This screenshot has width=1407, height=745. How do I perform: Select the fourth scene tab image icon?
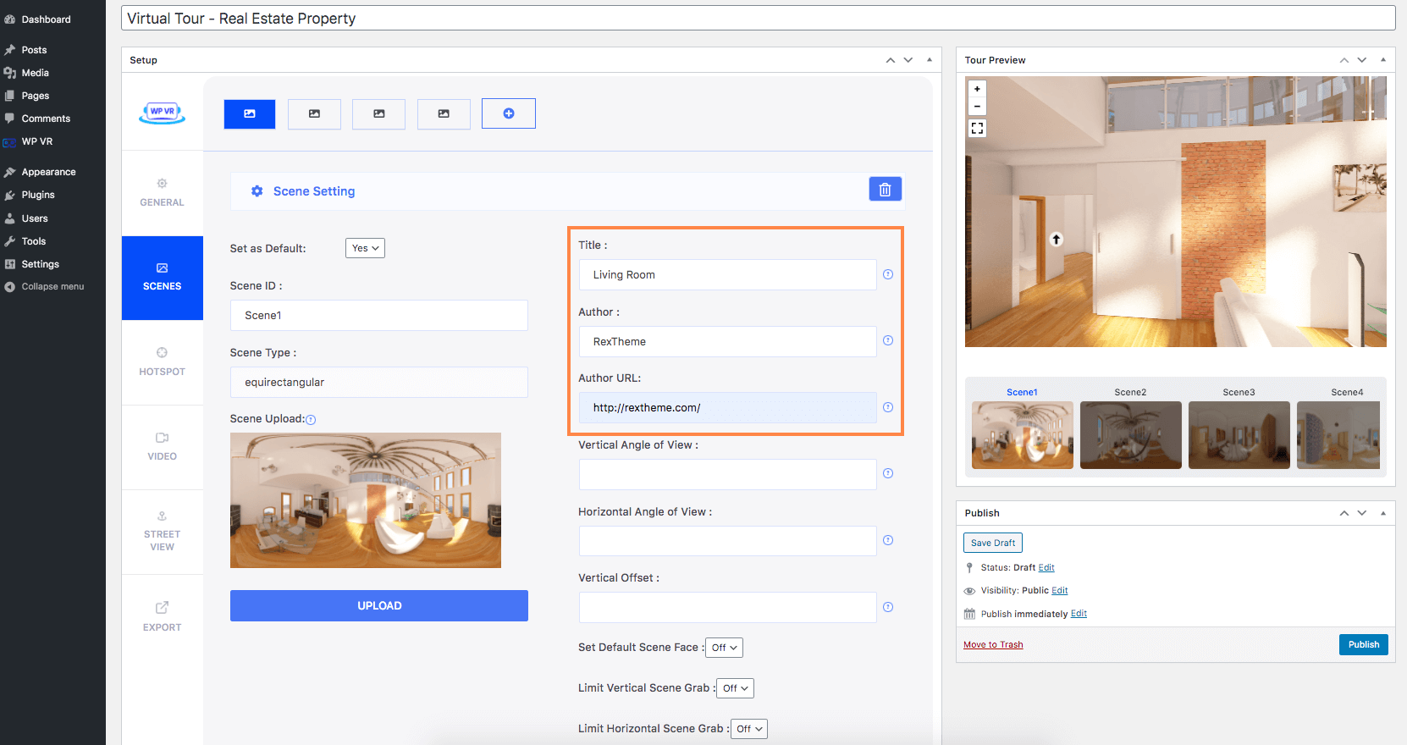tap(444, 113)
